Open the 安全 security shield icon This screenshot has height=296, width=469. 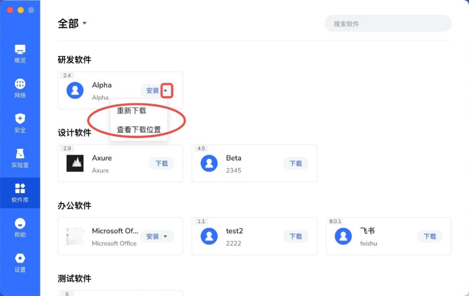point(20,120)
